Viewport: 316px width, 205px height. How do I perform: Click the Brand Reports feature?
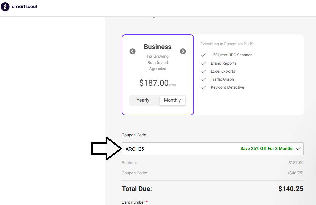tap(223, 63)
